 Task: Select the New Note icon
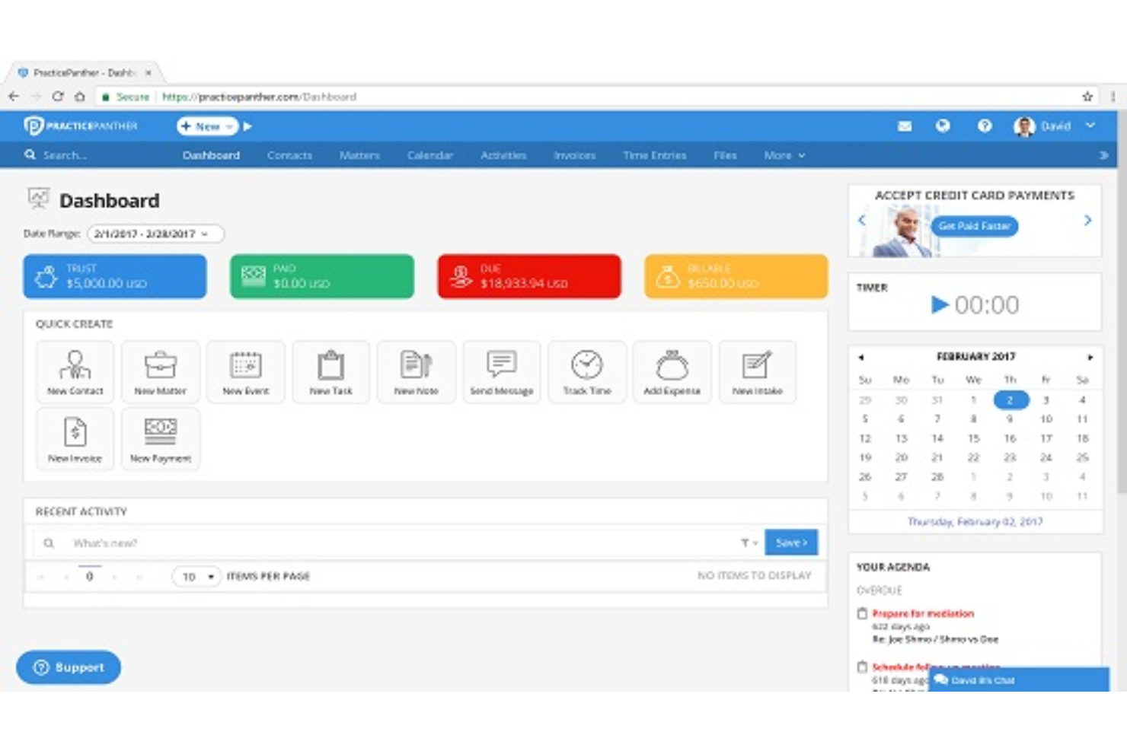[x=416, y=372]
